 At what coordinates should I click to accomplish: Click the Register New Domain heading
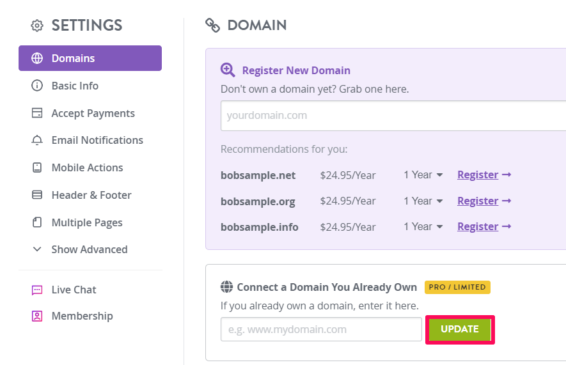click(296, 70)
